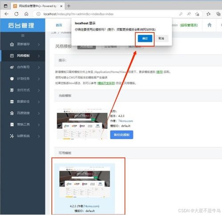Viewport: 222px width, 215px height.
Task: Click the dark first tab beside 风格模板 heading
Action: (x=87, y=47)
